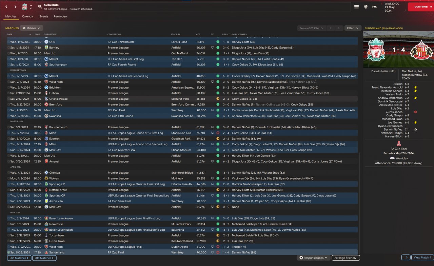This screenshot has height=266, width=434.
Task: Open the Responsibilities dropdown
Action: tap(313, 258)
